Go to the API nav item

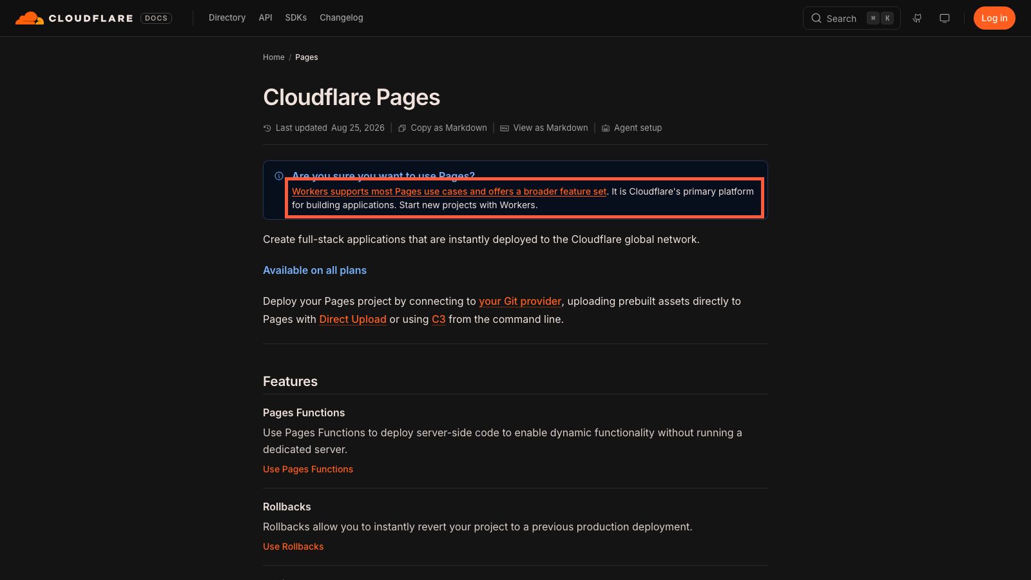click(x=265, y=18)
